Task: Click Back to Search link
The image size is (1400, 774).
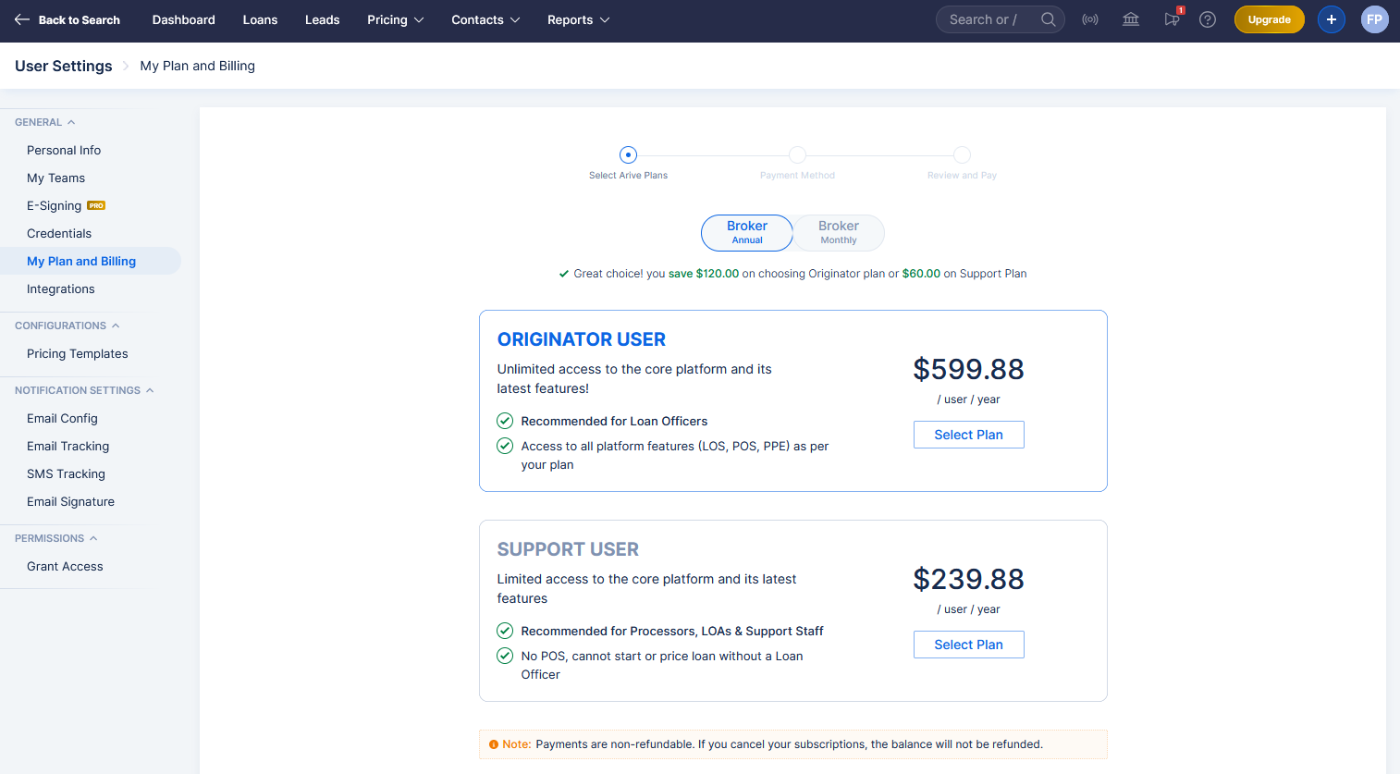Action: pyautogui.click(x=79, y=19)
